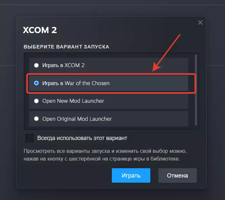Screen dimensions: 225x200
Task: Choose the "Open Original Mod Launcher" radio button
Action: click(36, 119)
